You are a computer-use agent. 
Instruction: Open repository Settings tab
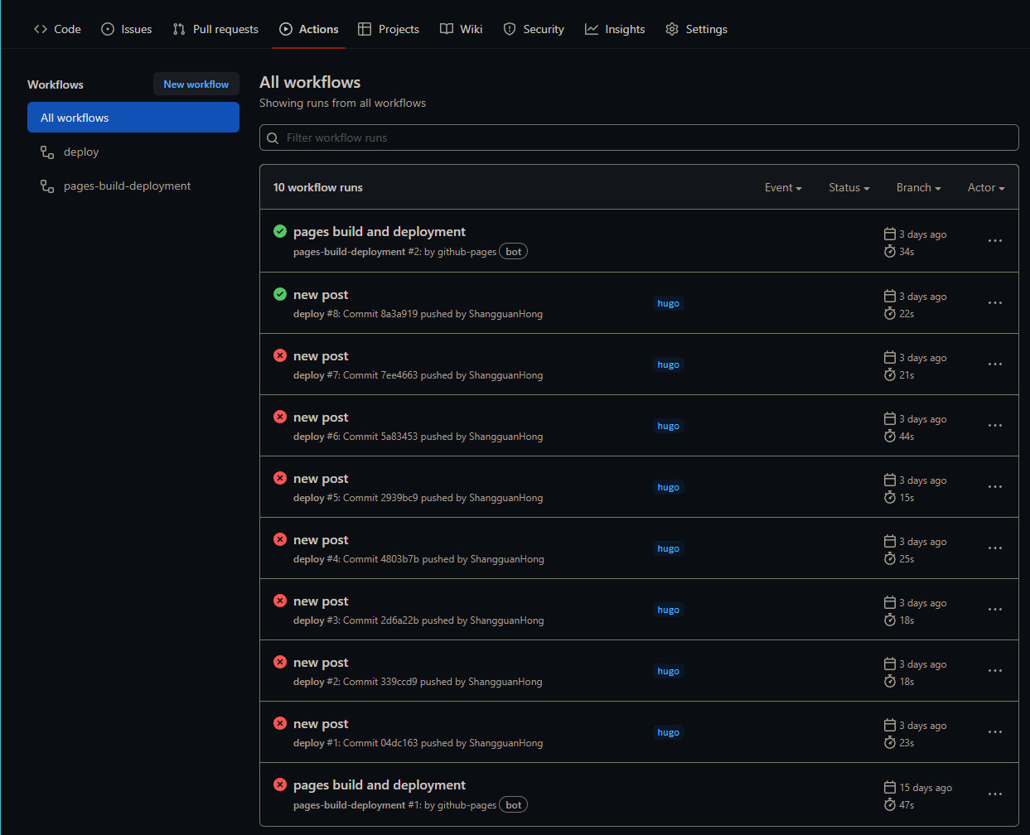click(x=696, y=29)
